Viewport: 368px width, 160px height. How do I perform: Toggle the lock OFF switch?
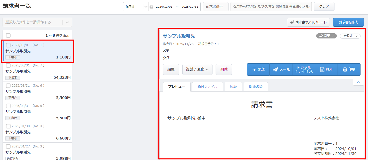point(326,36)
